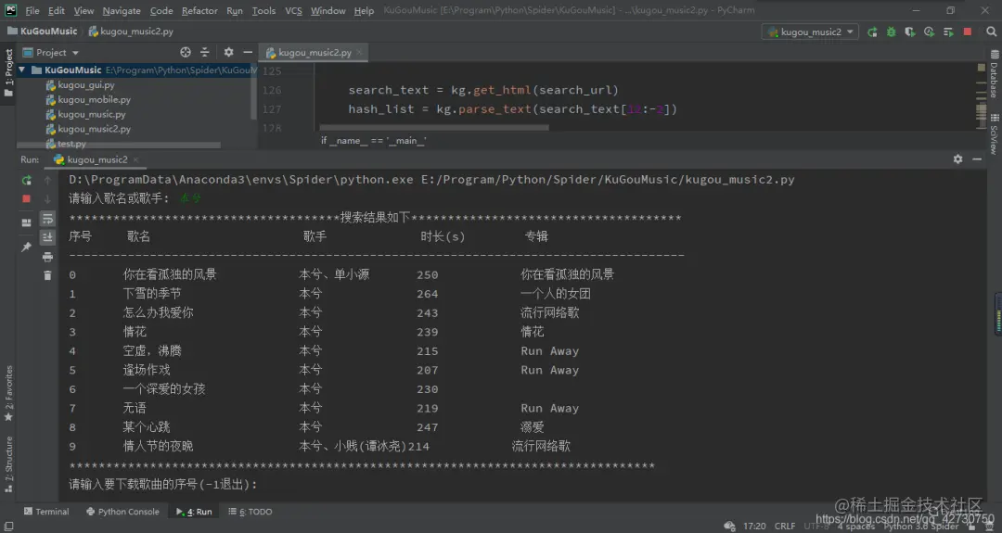Screen dimensions: 1002x533
Task: Click the console input prompt line
Action: click(x=163, y=485)
